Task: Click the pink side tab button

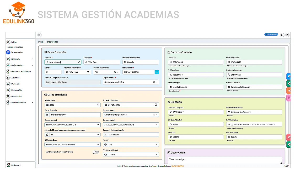Action: (x=289, y=98)
